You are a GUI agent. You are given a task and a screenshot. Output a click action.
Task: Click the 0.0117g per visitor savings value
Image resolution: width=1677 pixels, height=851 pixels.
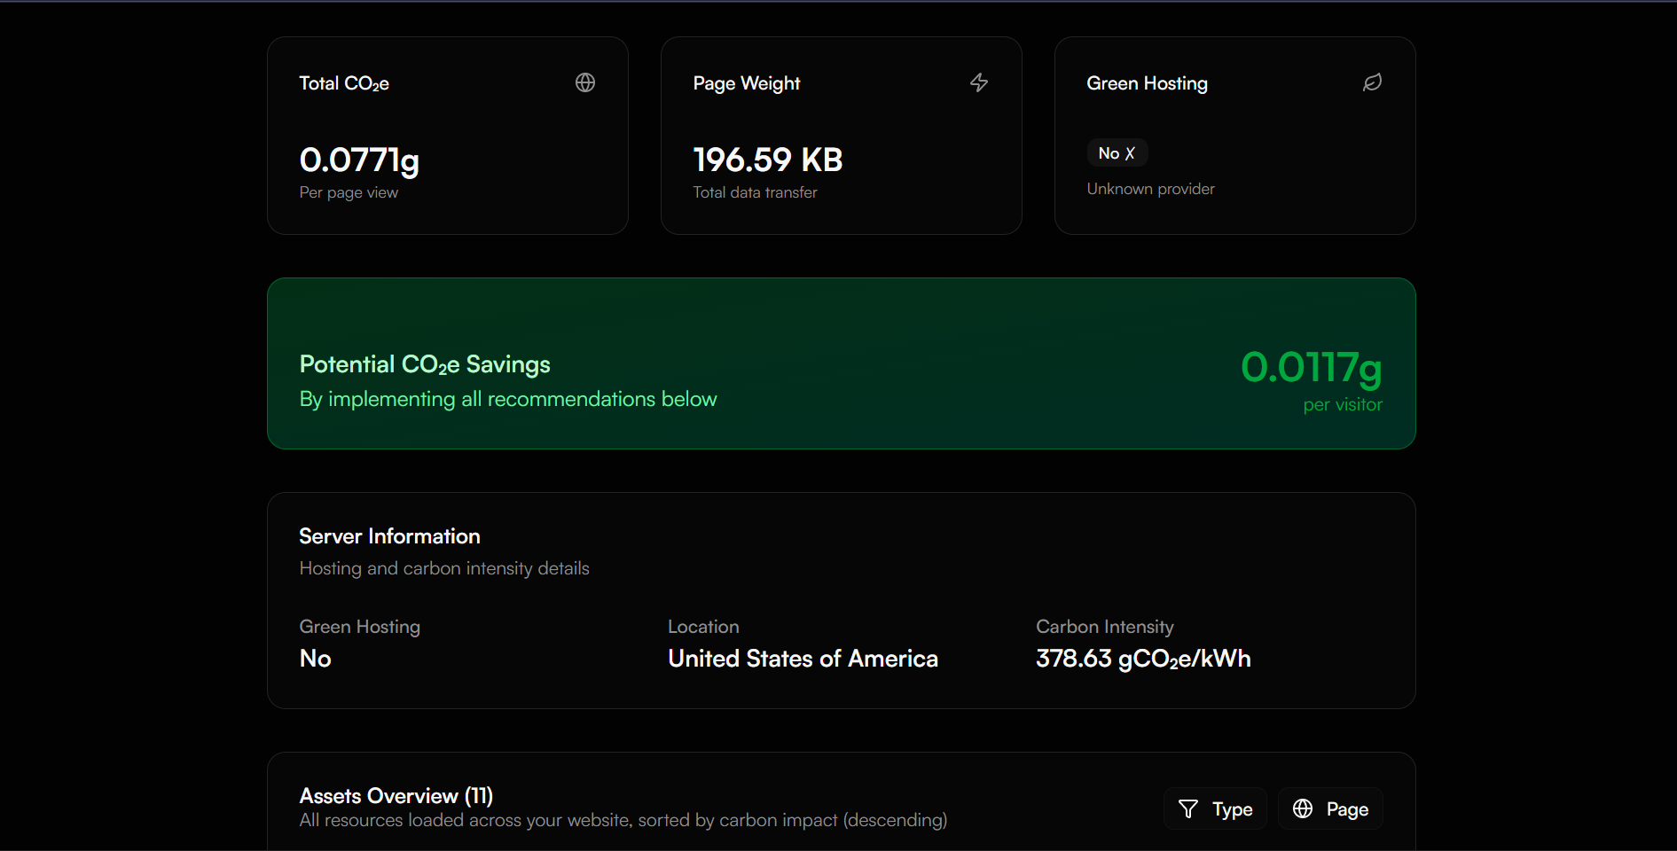coord(1311,367)
